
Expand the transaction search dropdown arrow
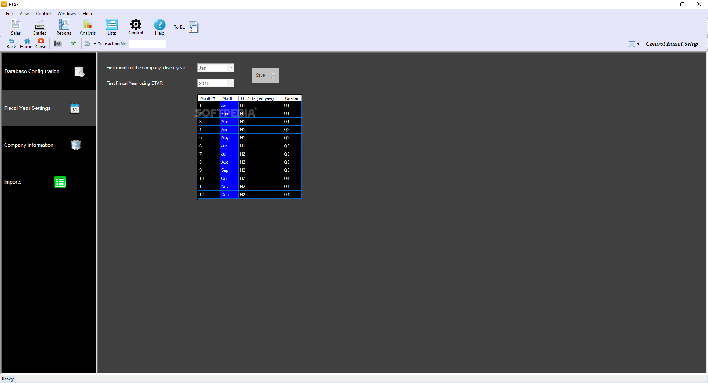click(x=95, y=43)
